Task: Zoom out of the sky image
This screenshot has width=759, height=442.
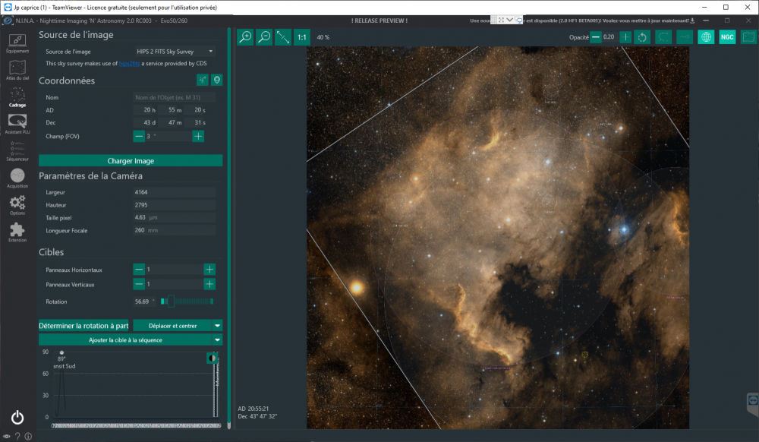Action: 264,37
